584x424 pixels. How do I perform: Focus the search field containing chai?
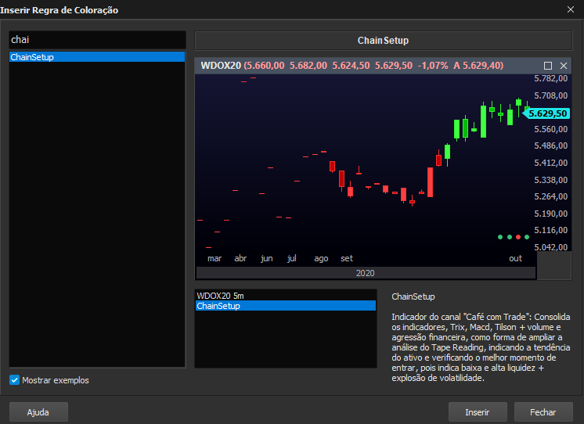coord(97,40)
